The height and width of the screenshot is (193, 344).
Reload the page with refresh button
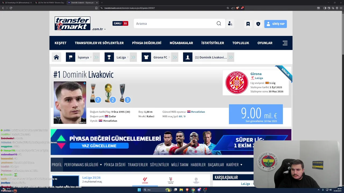(11, 8)
